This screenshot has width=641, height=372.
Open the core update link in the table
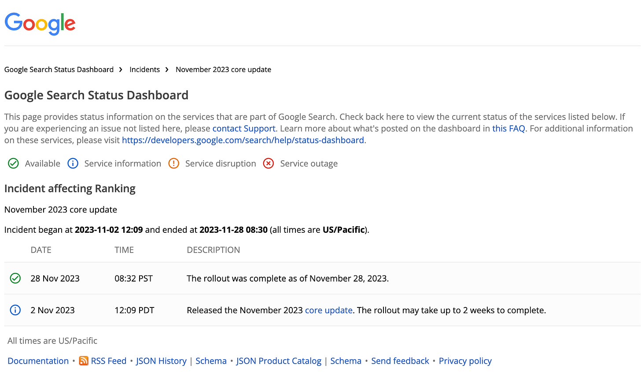tap(328, 310)
